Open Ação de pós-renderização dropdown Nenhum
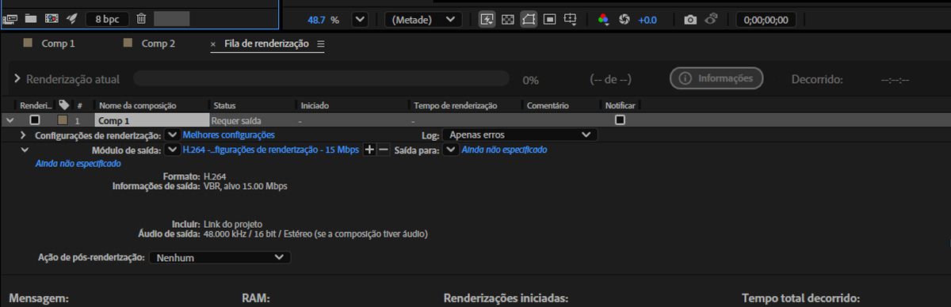The image size is (951, 307). tap(220, 257)
